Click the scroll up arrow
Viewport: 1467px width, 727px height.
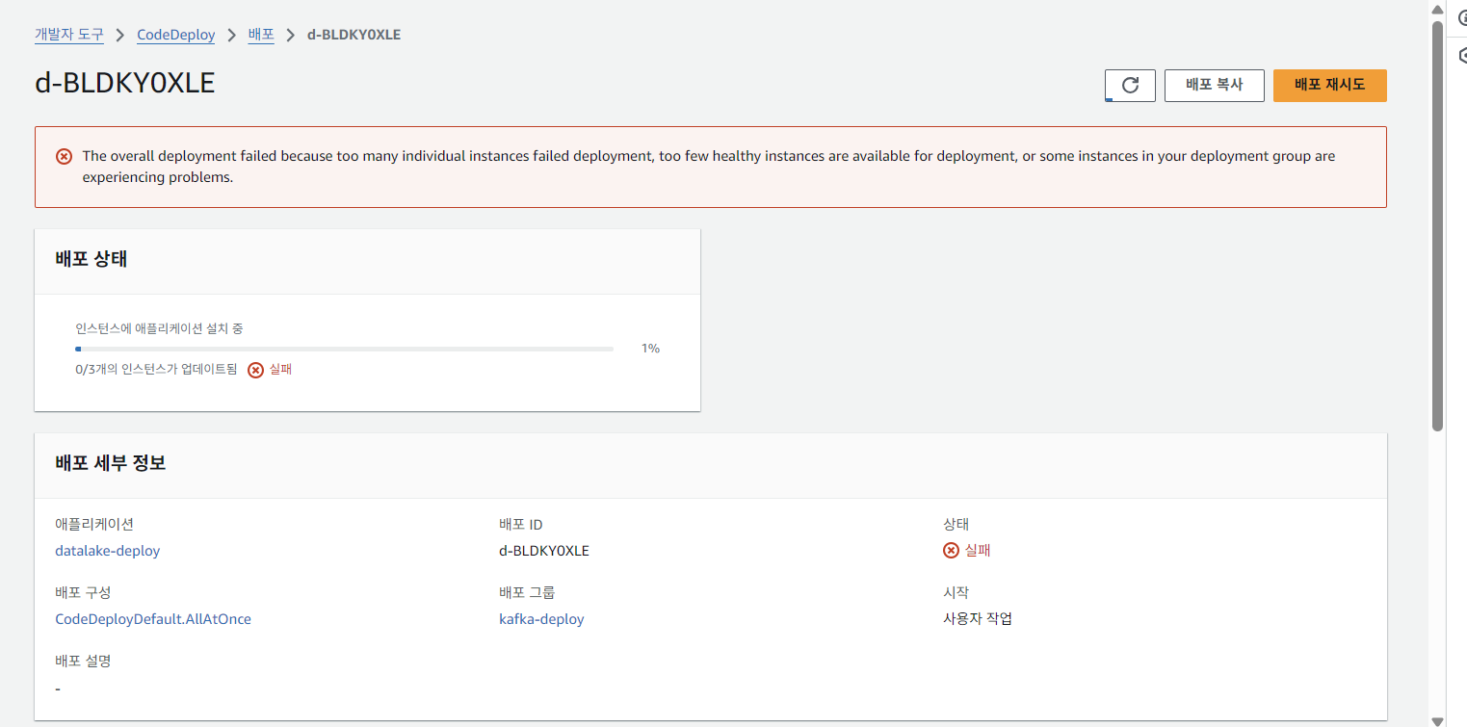pos(1437,9)
